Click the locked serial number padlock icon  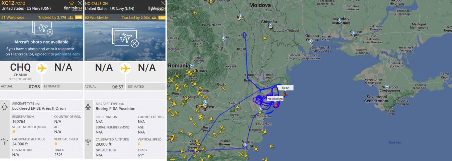tap(14, 132)
